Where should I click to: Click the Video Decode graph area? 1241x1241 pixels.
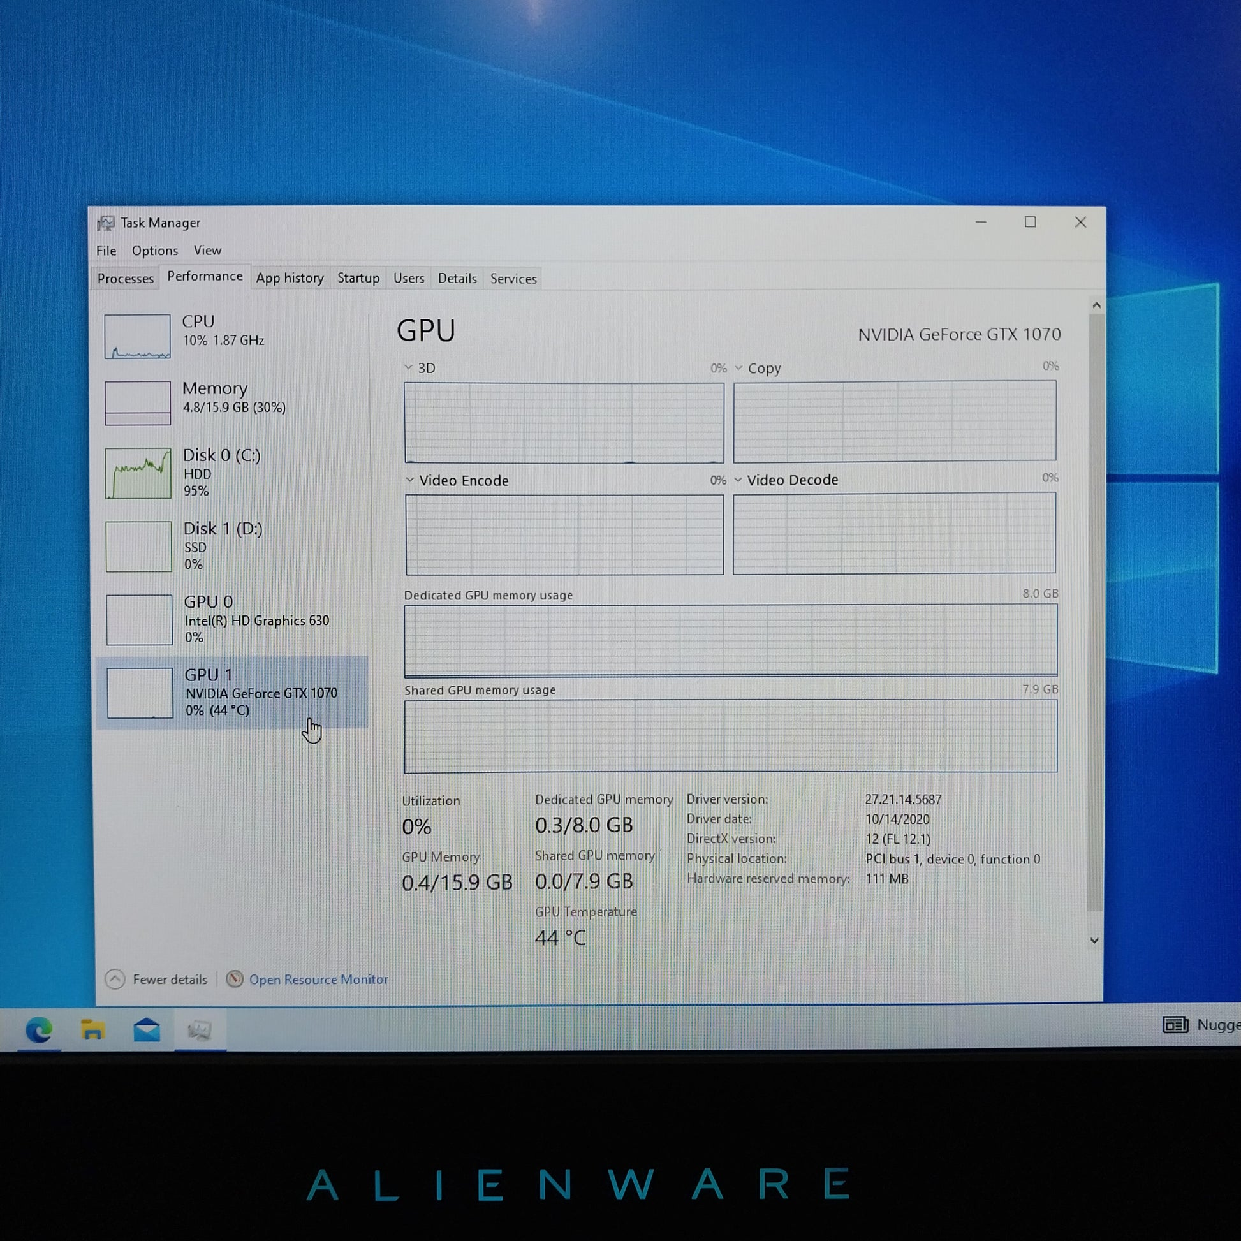pos(894,533)
